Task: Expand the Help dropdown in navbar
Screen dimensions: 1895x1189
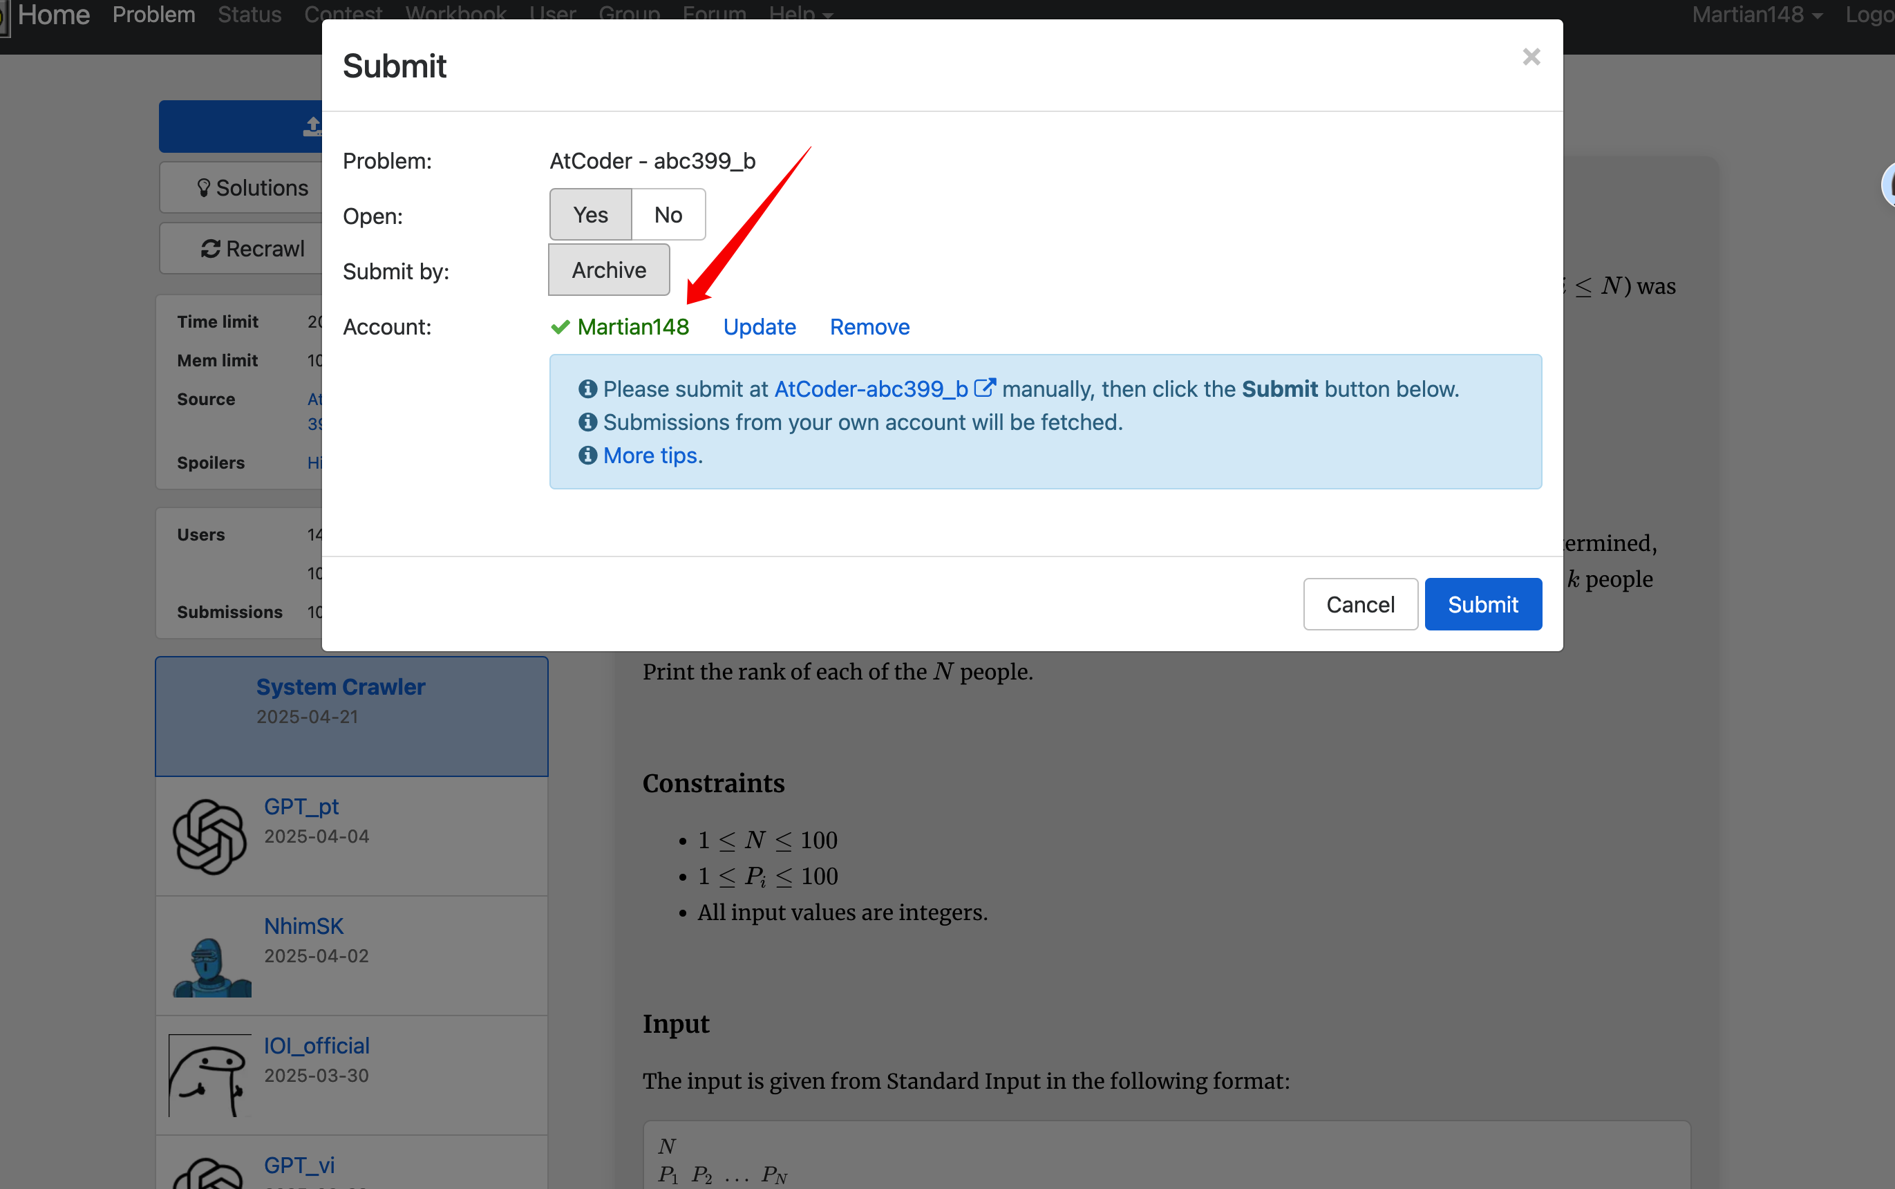Action: click(801, 14)
